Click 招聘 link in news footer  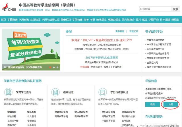point(106,67)
